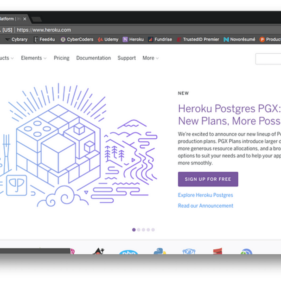Screen dimensions: 281x281
Task: Open the Documentation nav link
Action: (x=94, y=58)
